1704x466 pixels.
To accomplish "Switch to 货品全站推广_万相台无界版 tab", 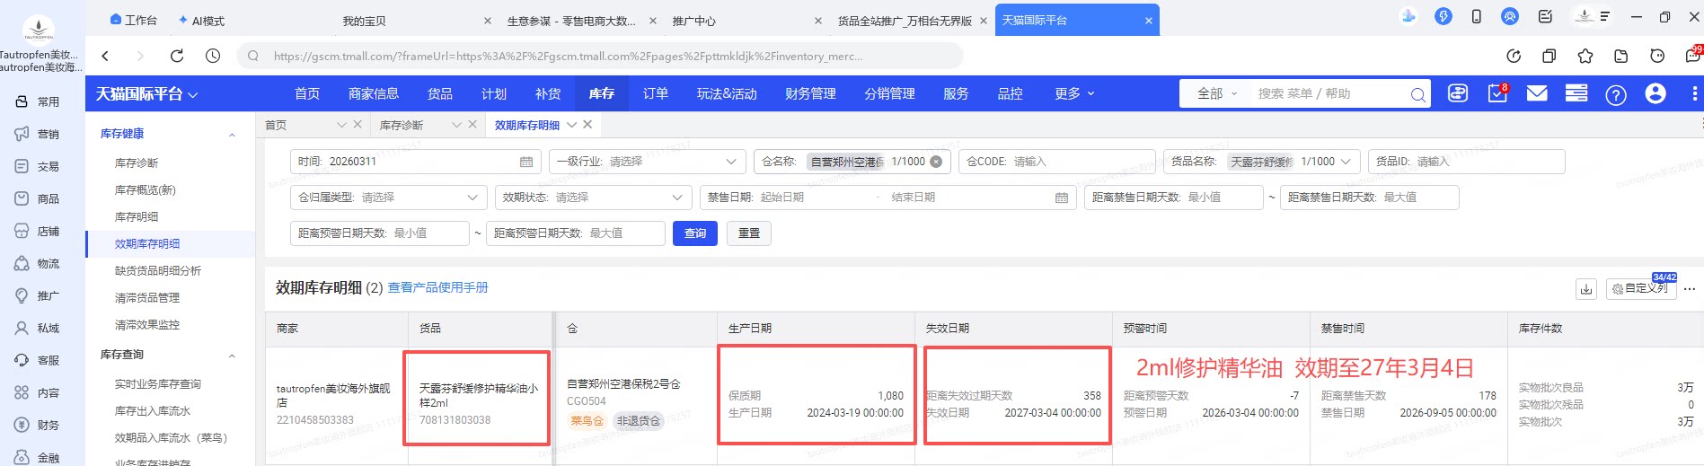I will click(x=905, y=21).
